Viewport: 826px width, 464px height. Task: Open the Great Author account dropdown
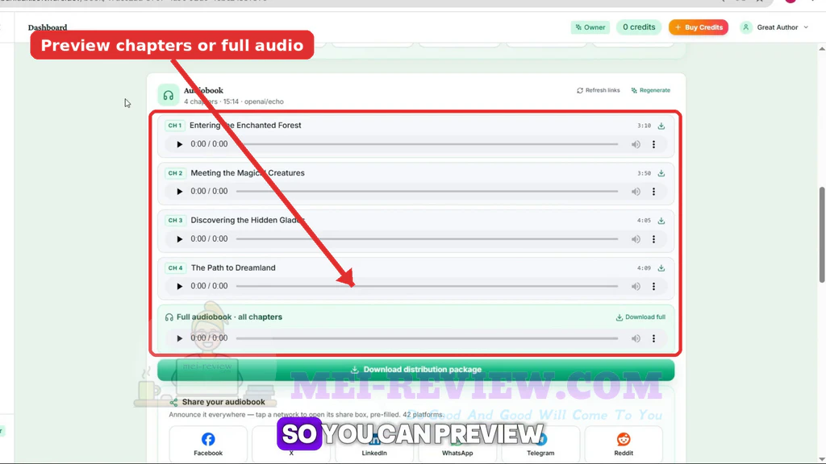[774, 27]
